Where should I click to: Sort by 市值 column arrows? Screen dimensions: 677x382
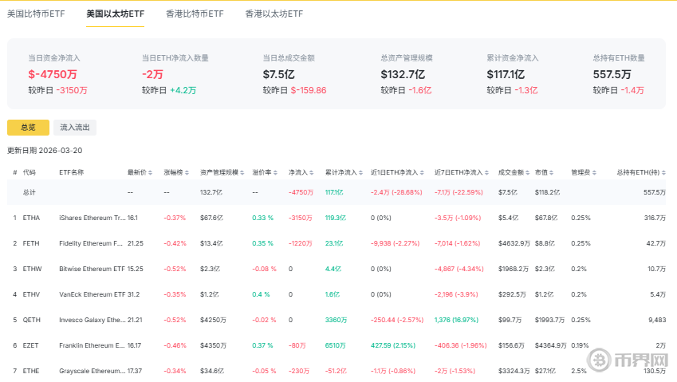[x=551, y=172]
